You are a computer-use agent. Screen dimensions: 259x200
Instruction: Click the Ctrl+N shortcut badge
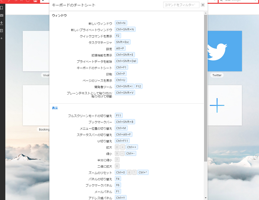121,23
